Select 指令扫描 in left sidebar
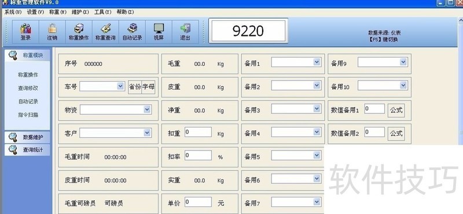 (28, 115)
